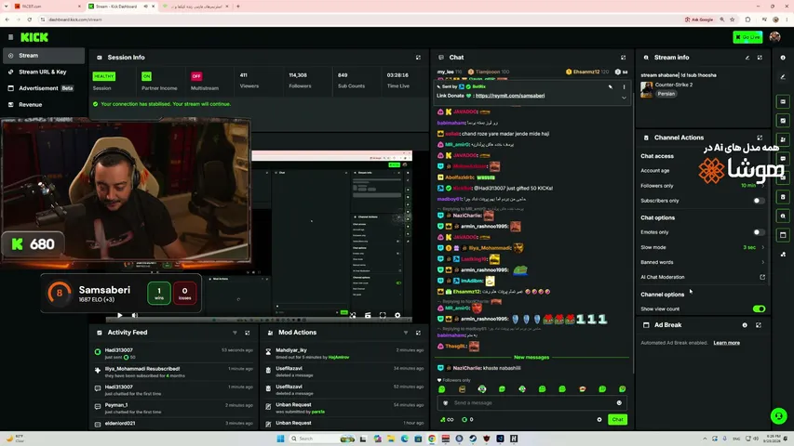Open Advertisement Beta in the sidebar
Screen dimensions: 794x446
[x=44, y=88]
